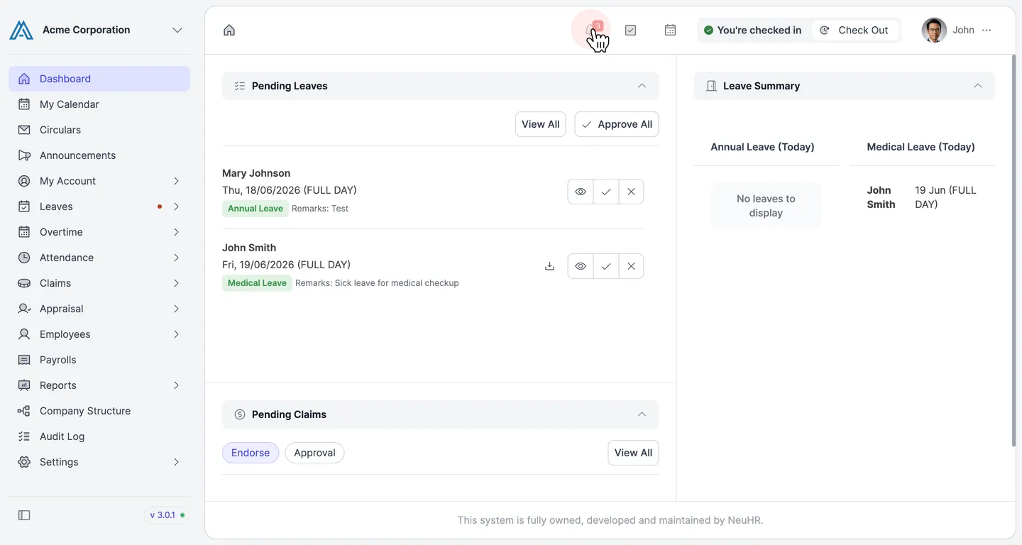Click the v 3.0.1 version badge
Image resolution: width=1022 pixels, height=545 pixels.
coord(167,515)
